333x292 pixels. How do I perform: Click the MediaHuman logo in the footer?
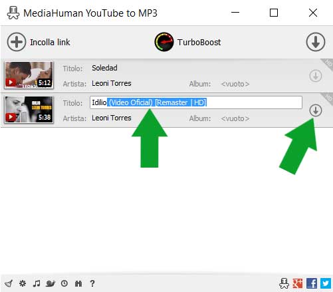[x=284, y=283]
